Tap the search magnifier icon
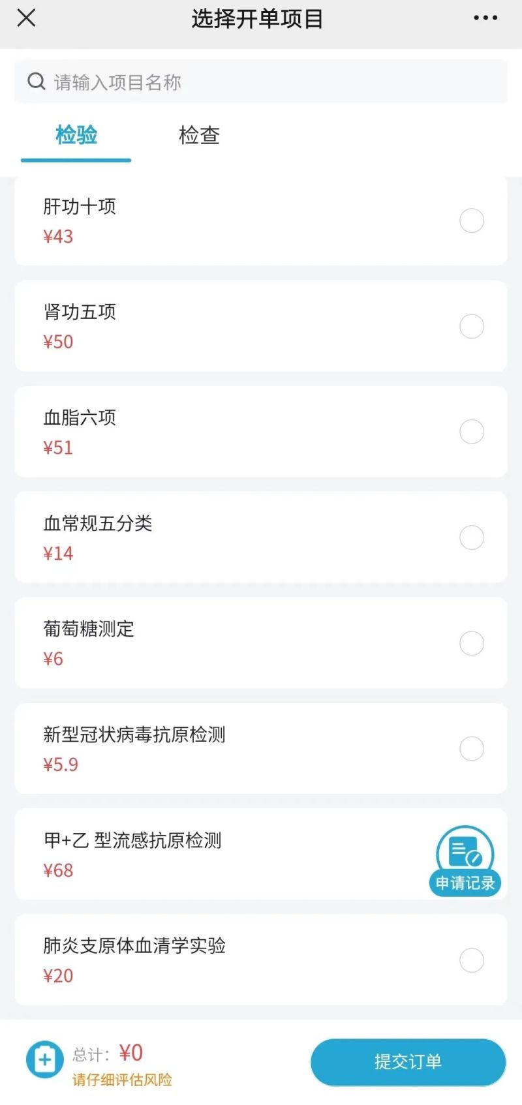Screen dimensions: 522x1105 coord(37,82)
